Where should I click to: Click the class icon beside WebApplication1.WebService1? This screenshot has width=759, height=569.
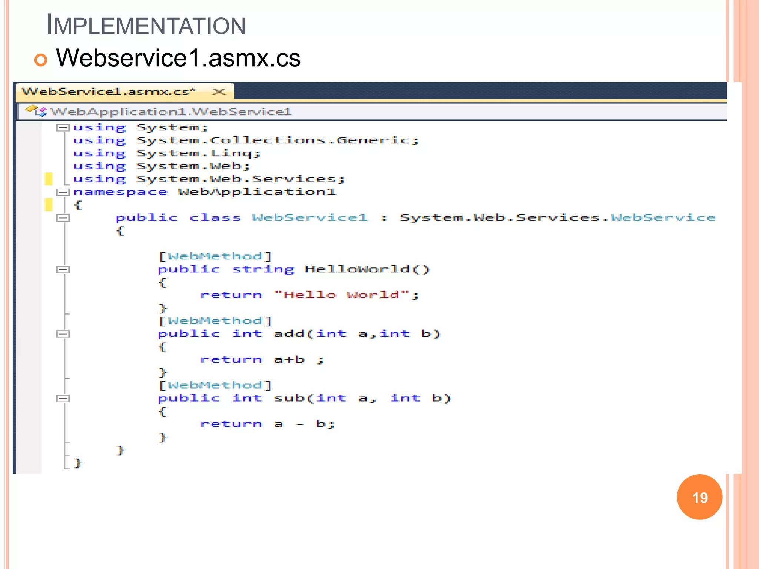[x=36, y=111]
